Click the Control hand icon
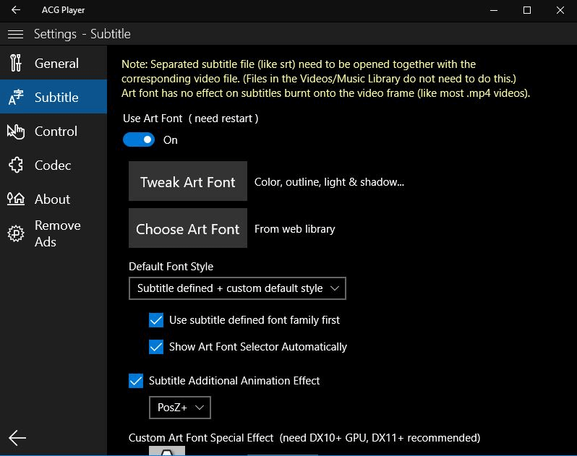 coord(16,132)
